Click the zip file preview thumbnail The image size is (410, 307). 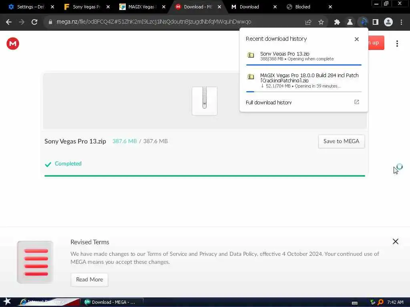coord(205,101)
